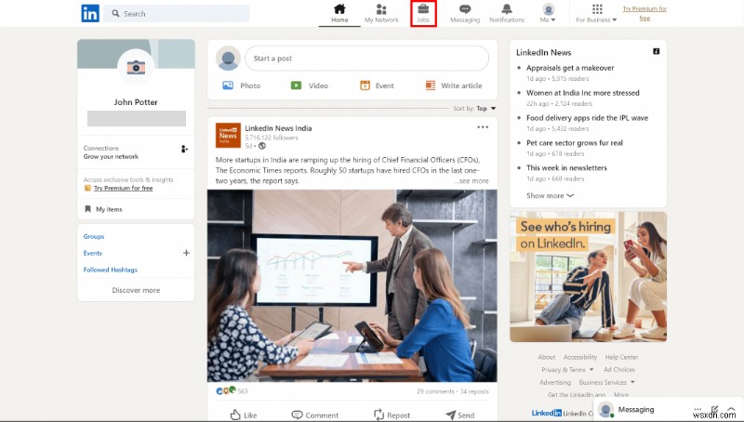Like the post
Viewport: 744px width, 422px height.
tap(244, 415)
